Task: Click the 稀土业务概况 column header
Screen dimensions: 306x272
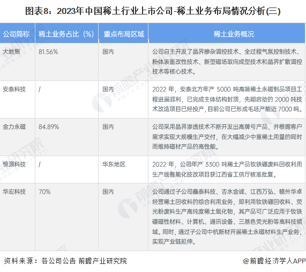Action: pyautogui.click(x=234, y=34)
